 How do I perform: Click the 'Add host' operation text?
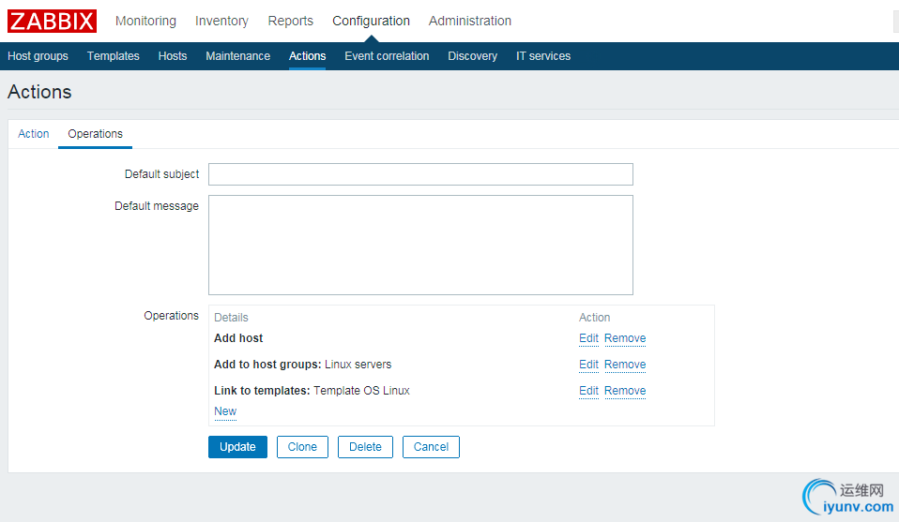coord(238,338)
